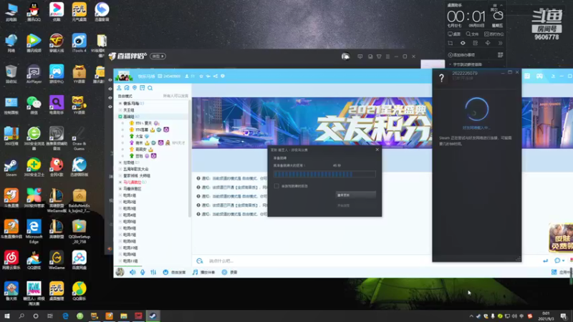Select the 大宝 user in the channel list
Image resolution: width=573 pixels, height=322 pixels.
[139, 136]
